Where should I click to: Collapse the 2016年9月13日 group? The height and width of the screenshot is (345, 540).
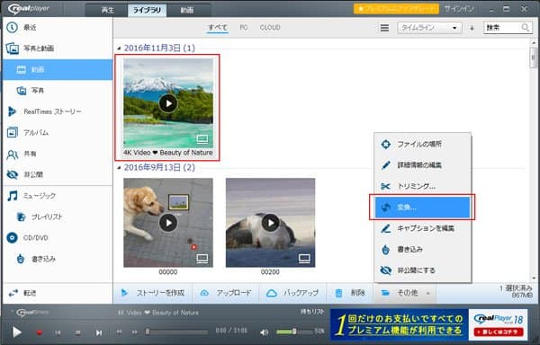[119, 168]
